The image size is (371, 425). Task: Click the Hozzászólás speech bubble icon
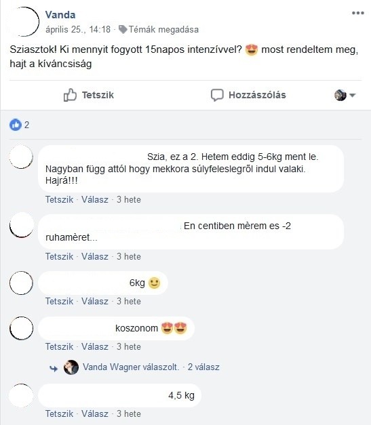217,95
